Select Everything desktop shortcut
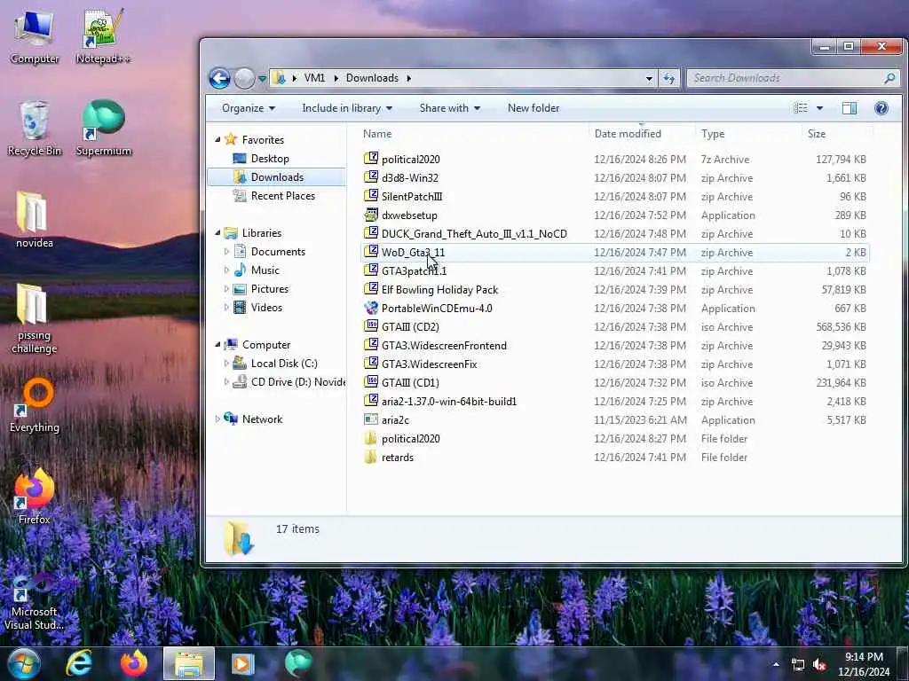This screenshot has width=909, height=681. pyautogui.click(x=35, y=405)
